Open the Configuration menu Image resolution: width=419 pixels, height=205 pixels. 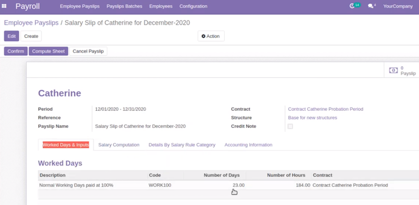coord(193,6)
